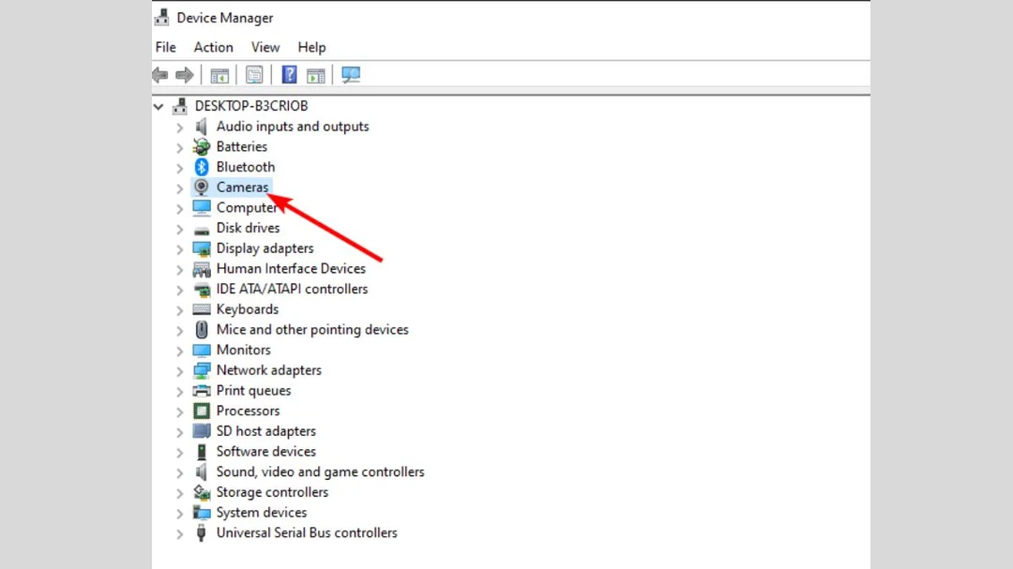Viewport: 1013px width, 569px height.
Task: Click the blue Help question mark icon
Action: coord(290,75)
